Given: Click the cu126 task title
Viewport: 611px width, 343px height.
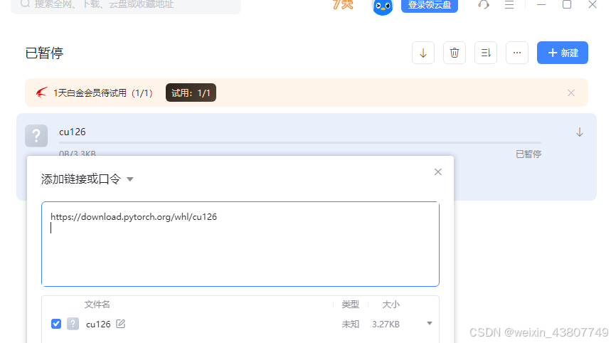Looking at the screenshot, I should [x=73, y=132].
